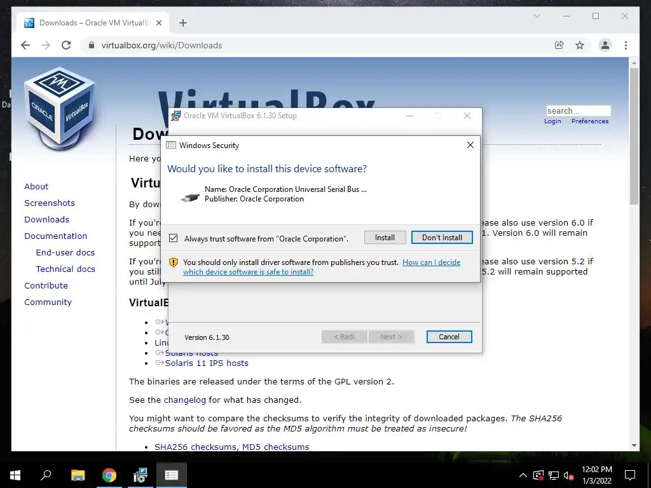Open the taskbar clock and date
This screenshot has width=651, height=488.
(596, 475)
